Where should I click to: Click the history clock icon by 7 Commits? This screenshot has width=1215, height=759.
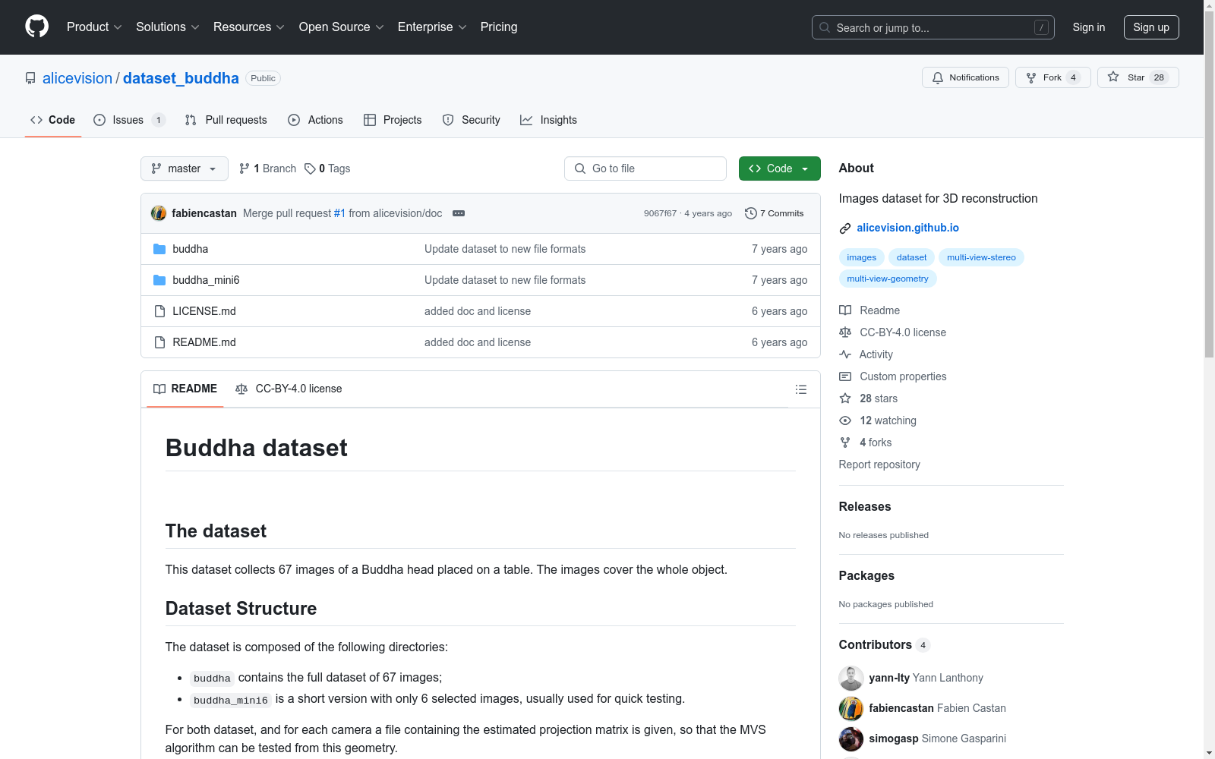pos(751,213)
